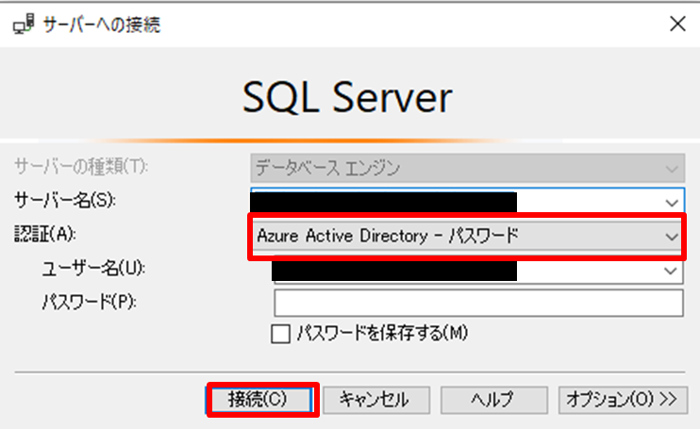Open the サーバーの種類(T) dropdown

click(467, 168)
